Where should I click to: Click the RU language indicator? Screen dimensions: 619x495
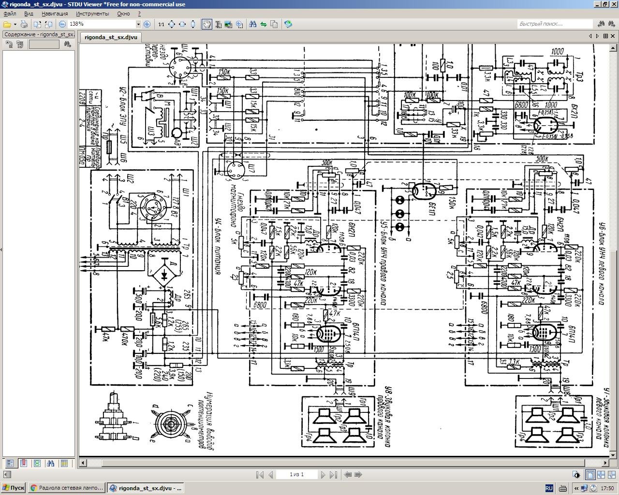click(x=549, y=488)
